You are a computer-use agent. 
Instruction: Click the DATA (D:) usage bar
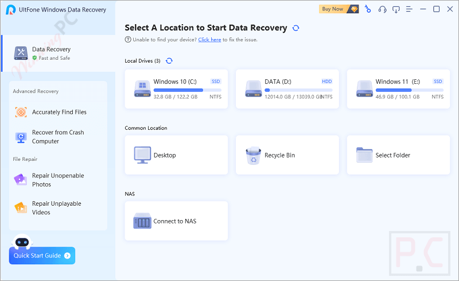pos(298,90)
